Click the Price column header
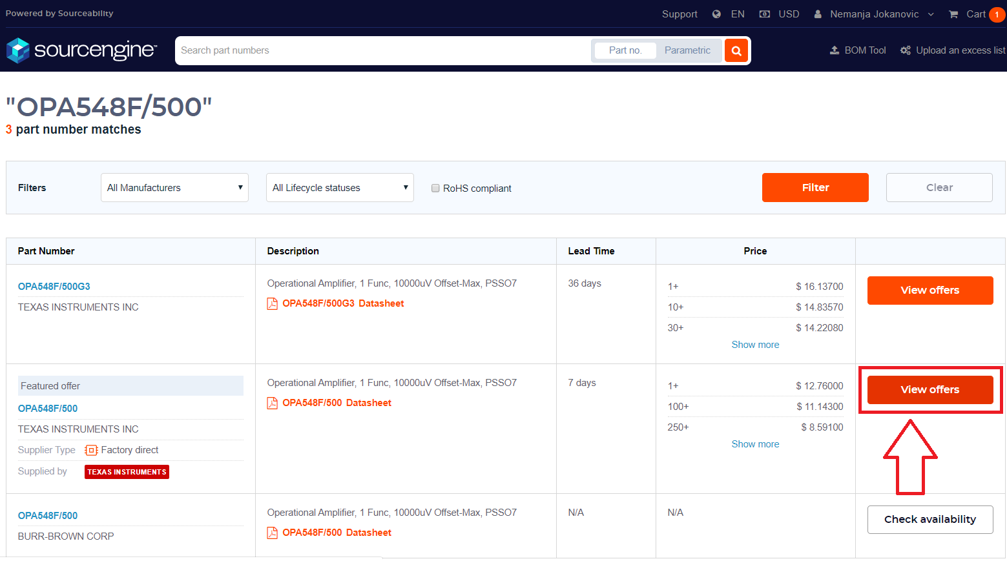This screenshot has height=561, width=1007. coord(755,251)
